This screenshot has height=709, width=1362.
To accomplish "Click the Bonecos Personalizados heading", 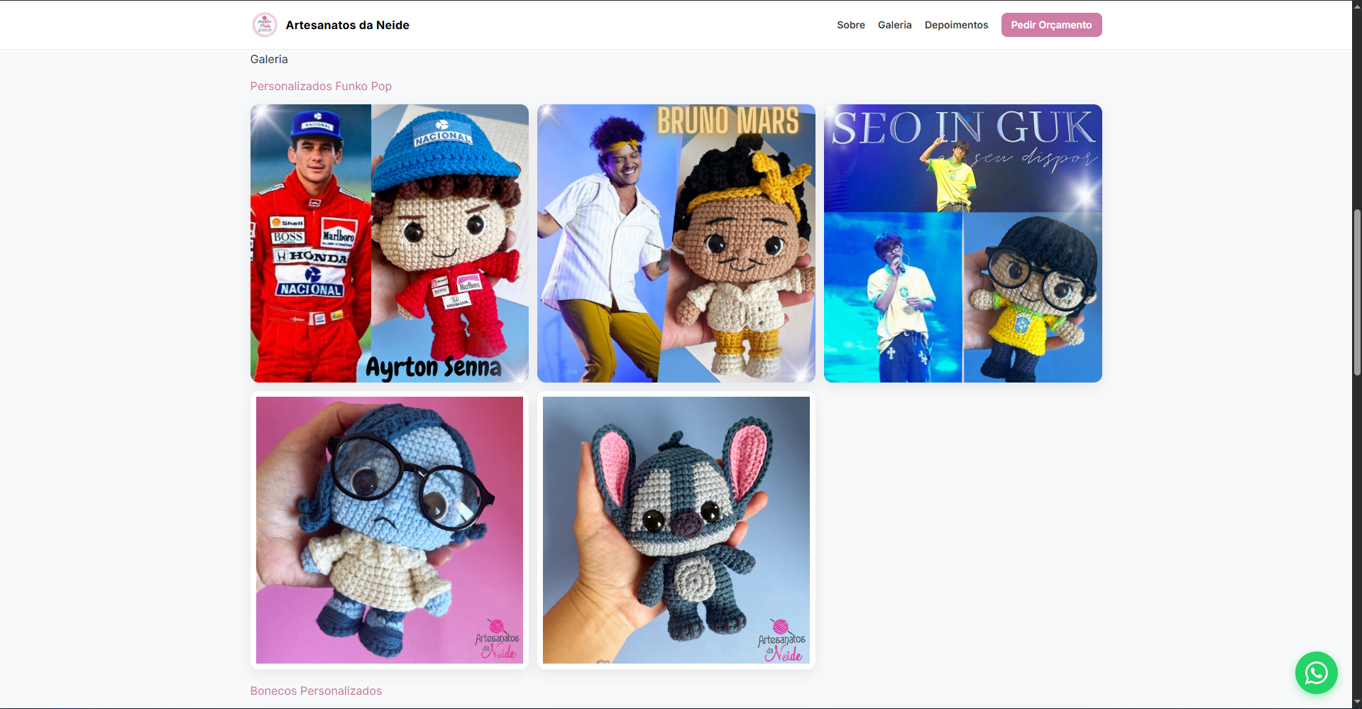I will click(316, 691).
